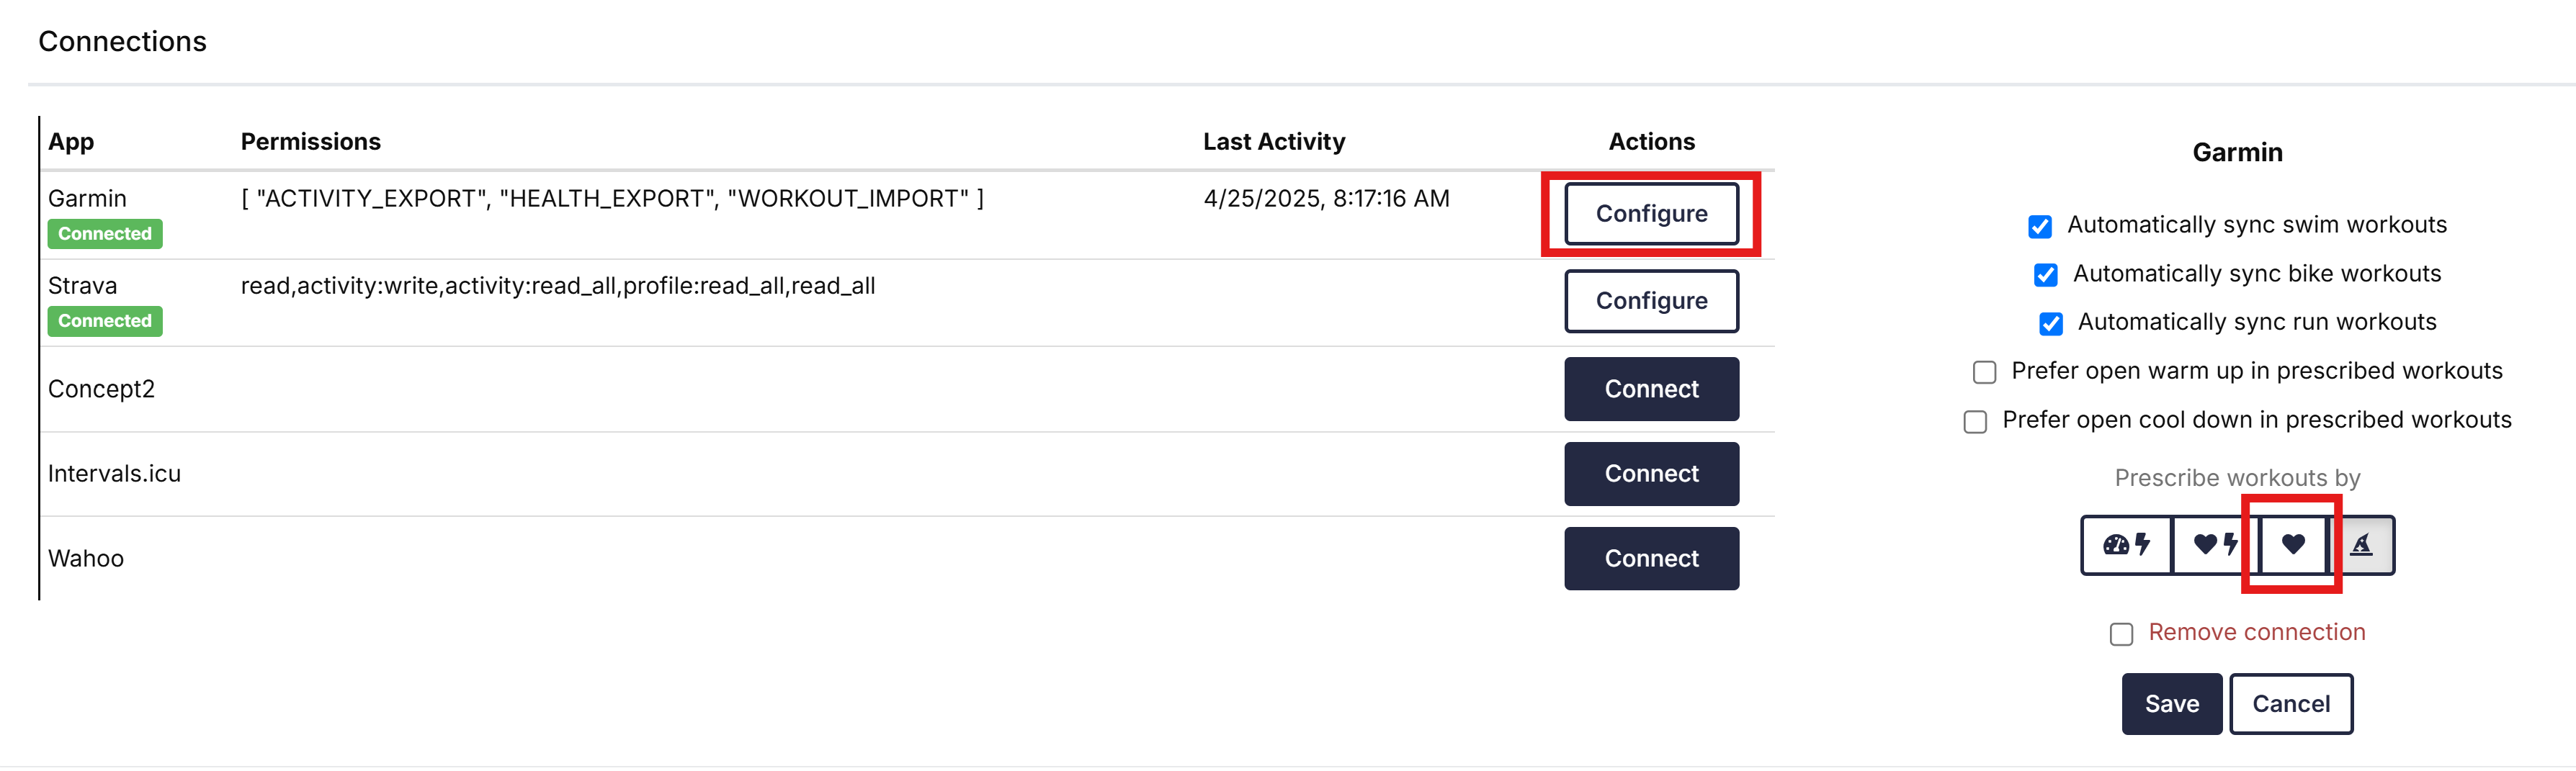Click Strava permissions read,activity:write text
The image size is (2576, 771).
click(557, 286)
